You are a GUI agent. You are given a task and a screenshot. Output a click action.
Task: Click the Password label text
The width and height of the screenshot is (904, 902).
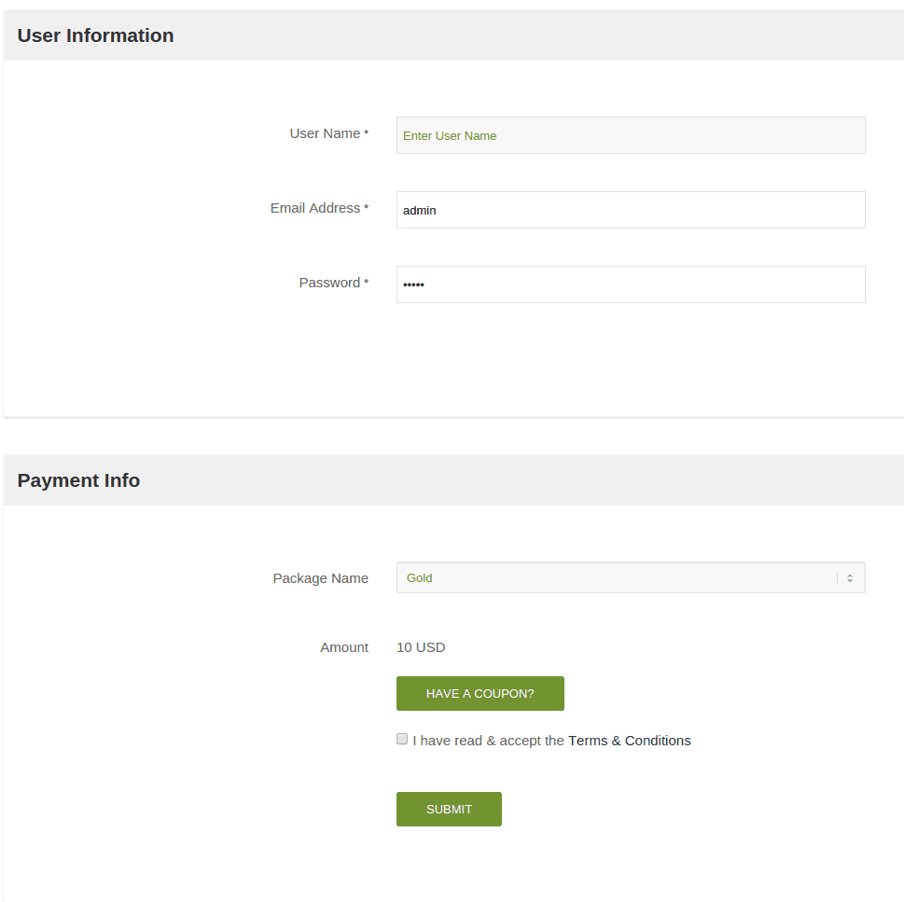pos(329,283)
